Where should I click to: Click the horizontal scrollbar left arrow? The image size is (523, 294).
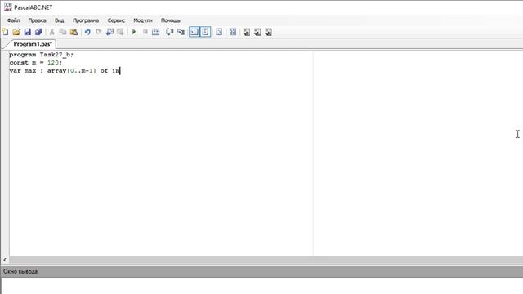[5, 260]
